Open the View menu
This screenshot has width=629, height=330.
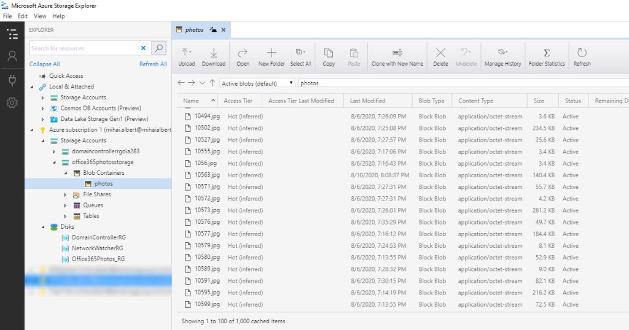(40, 16)
